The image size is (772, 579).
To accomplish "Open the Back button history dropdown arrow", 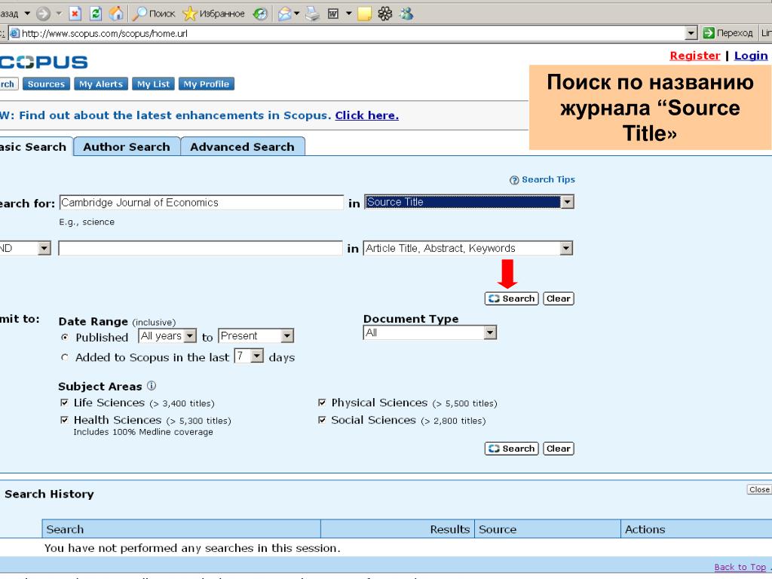I will click(x=27, y=14).
